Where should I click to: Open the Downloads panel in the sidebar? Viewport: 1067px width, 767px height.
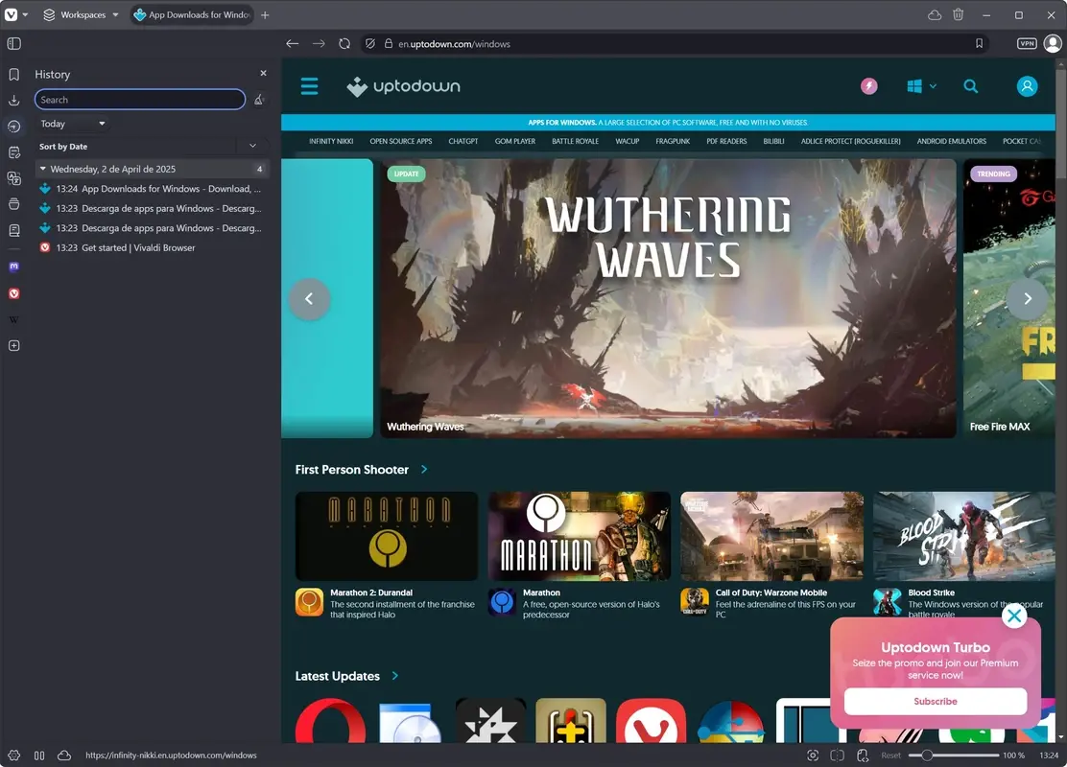click(x=13, y=101)
